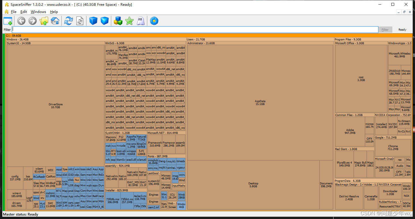Click the Less Detail blue cube

pyautogui.click(x=93, y=21)
